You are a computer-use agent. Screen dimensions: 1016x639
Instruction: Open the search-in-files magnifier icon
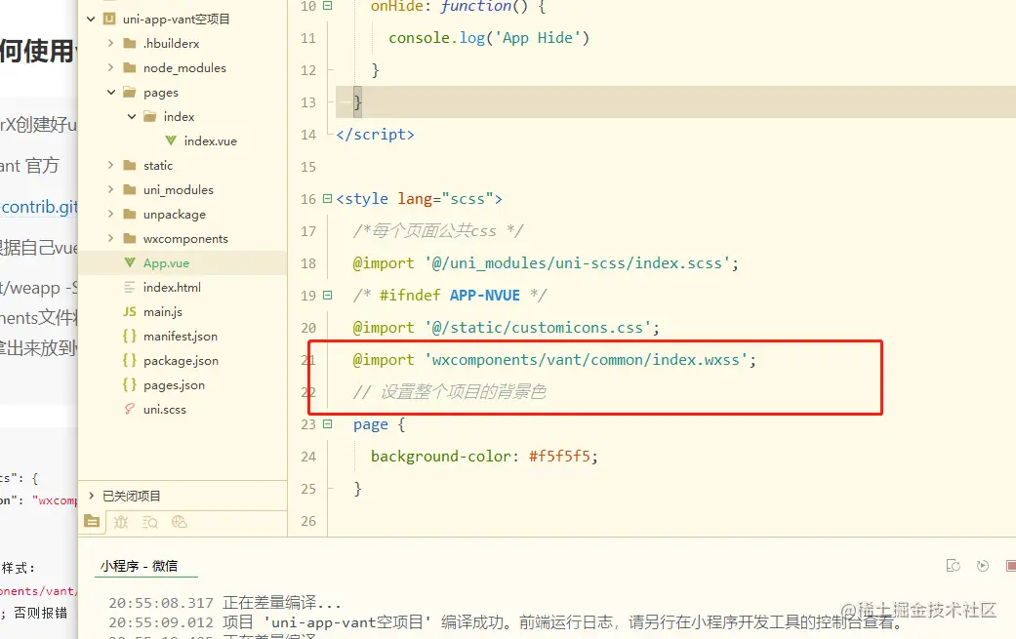coord(150,522)
